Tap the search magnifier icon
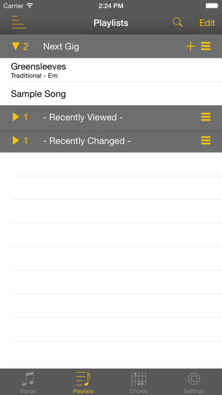This screenshot has width=222, height=395. 177,22
